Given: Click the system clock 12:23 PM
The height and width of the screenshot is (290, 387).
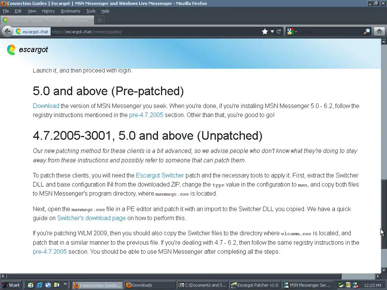Looking at the screenshot, I should 372,285.
